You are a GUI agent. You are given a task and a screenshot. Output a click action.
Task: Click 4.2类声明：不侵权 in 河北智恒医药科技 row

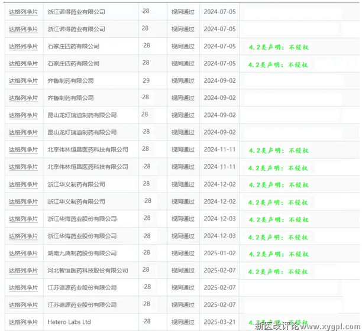278,272
